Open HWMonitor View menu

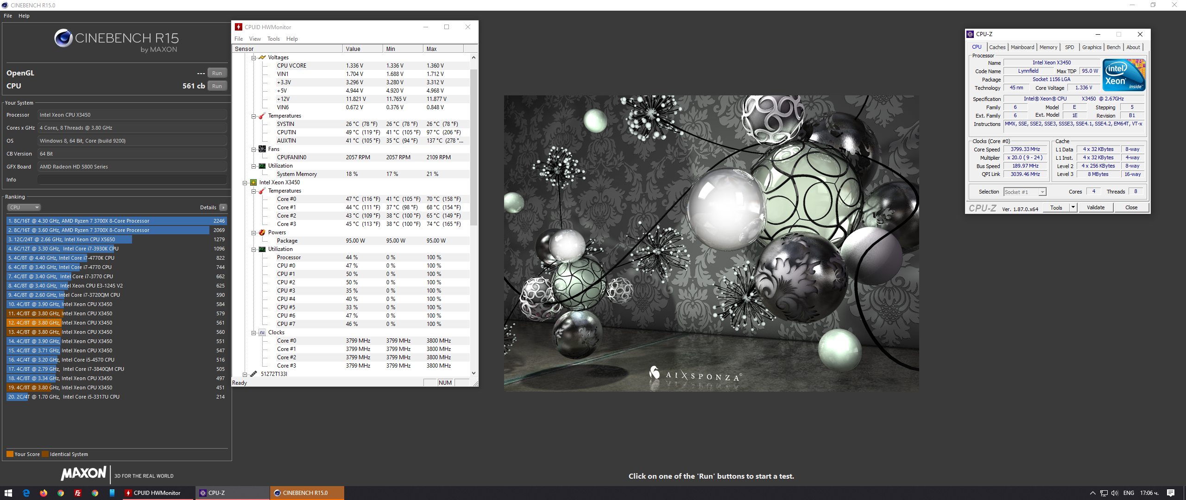click(255, 39)
